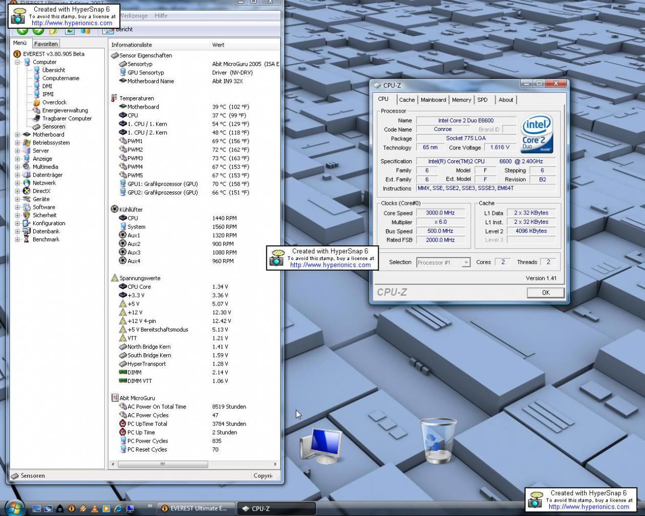645x516 pixels.
Task: Click the Tragbarer Computer laptop icon
Action: point(37,118)
